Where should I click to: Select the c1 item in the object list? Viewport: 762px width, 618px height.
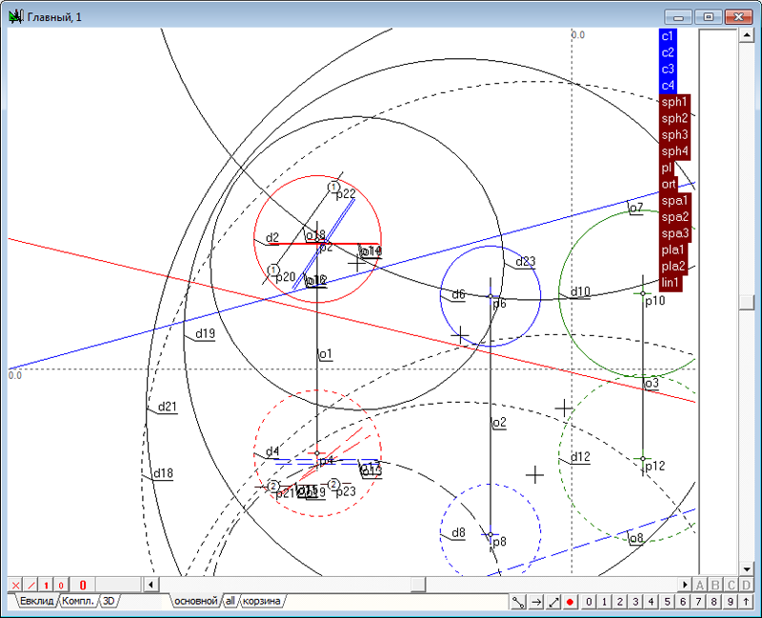click(668, 36)
